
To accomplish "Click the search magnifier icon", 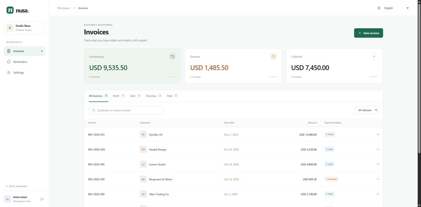I will [x=93, y=110].
